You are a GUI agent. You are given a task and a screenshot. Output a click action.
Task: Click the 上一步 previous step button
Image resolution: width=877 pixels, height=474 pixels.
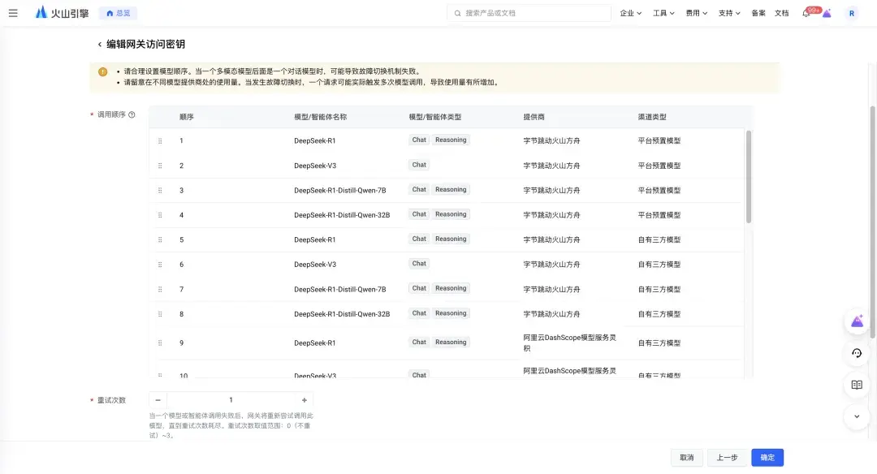click(727, 457)
